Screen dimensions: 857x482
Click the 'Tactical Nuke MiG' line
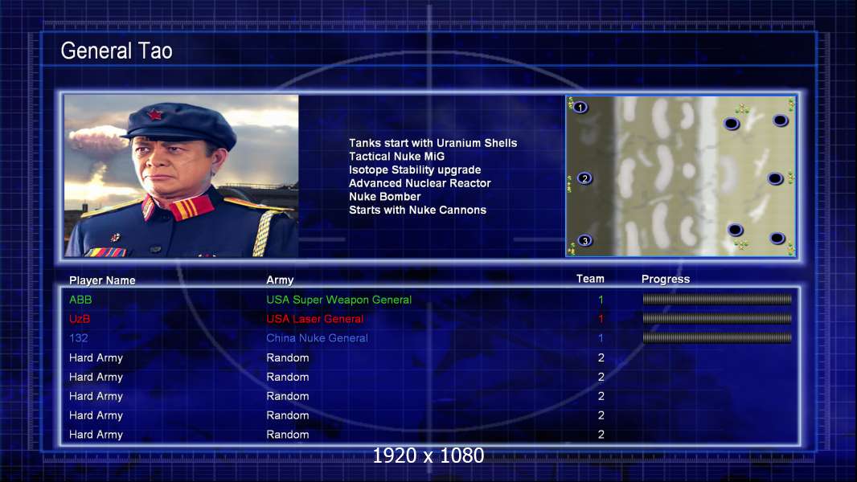397,156
